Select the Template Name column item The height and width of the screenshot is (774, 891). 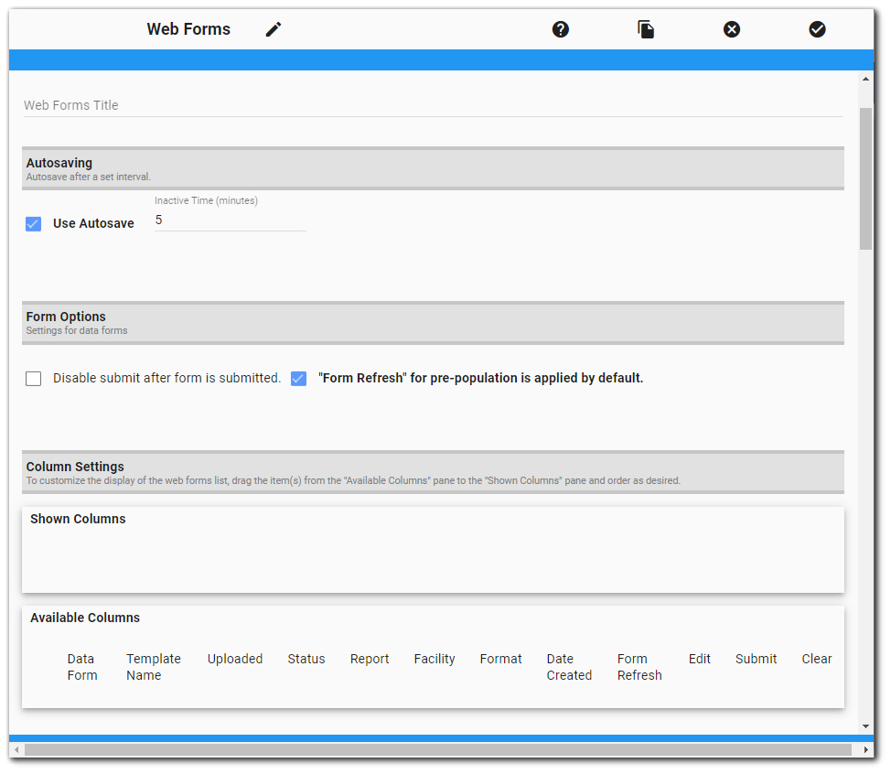(x=154, y=667)
